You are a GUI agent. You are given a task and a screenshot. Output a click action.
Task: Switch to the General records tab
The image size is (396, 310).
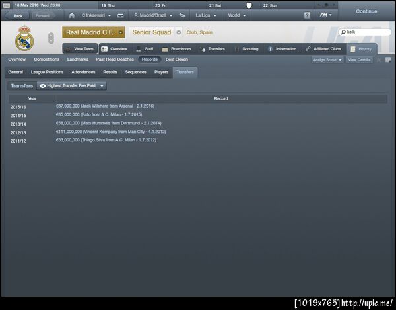pyautogui.click(x=16, y=72)
